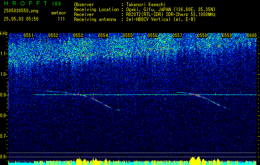Click the HROFFT 1.0.0 title text

pyautogui.click(x=32, y=3)
